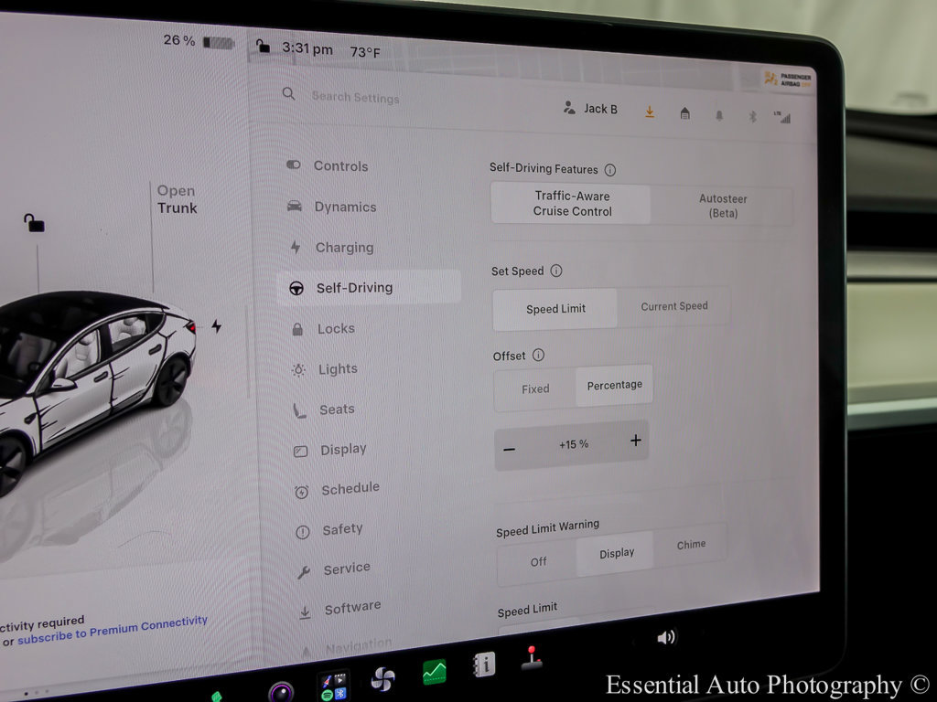Viewport: 937px width, 702px height.
Task: Open the dashcam camera app in the dock
Action: (281, 693)
